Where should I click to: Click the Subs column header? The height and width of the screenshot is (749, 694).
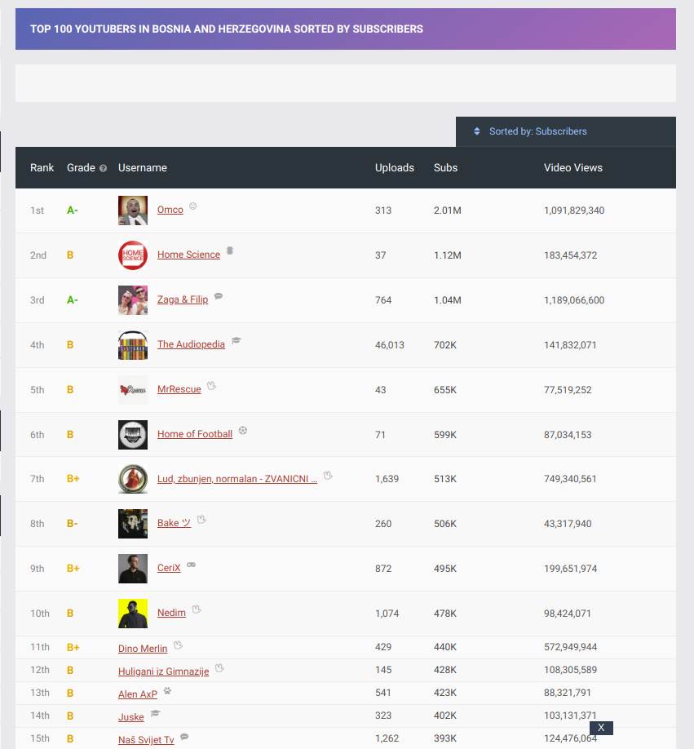[x=445, y=168]
